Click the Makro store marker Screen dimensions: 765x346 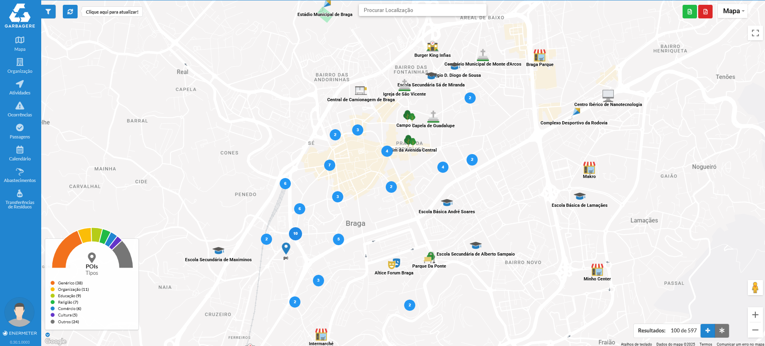589,168
